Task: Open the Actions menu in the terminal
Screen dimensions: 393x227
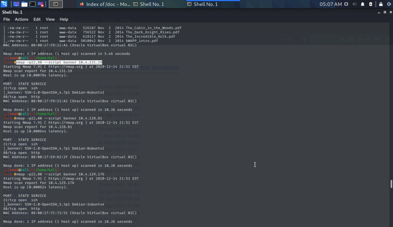Action: (22, 19)
